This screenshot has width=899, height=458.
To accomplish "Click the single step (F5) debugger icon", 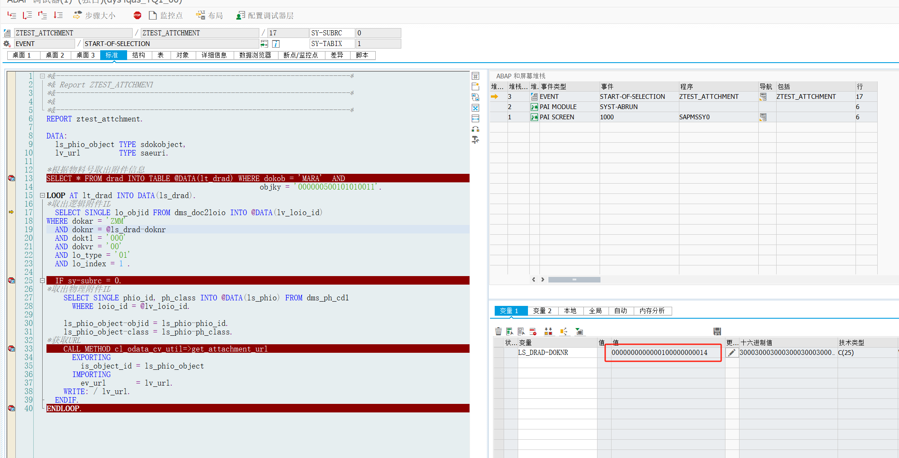I will tap(12, 15).
